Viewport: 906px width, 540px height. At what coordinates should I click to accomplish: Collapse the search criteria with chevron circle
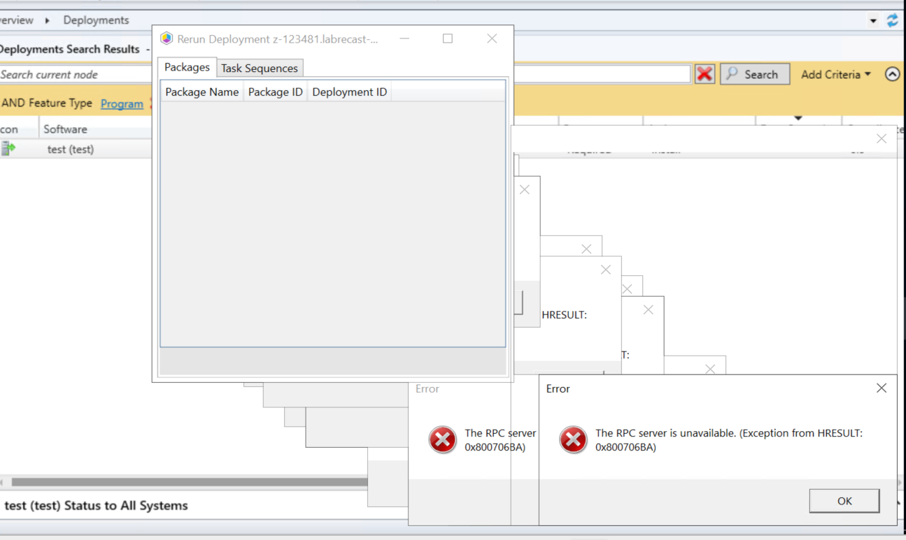892,74
